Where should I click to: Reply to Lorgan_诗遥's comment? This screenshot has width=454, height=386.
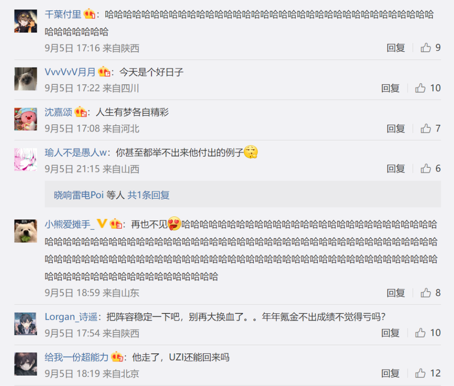tap(390, 333)
